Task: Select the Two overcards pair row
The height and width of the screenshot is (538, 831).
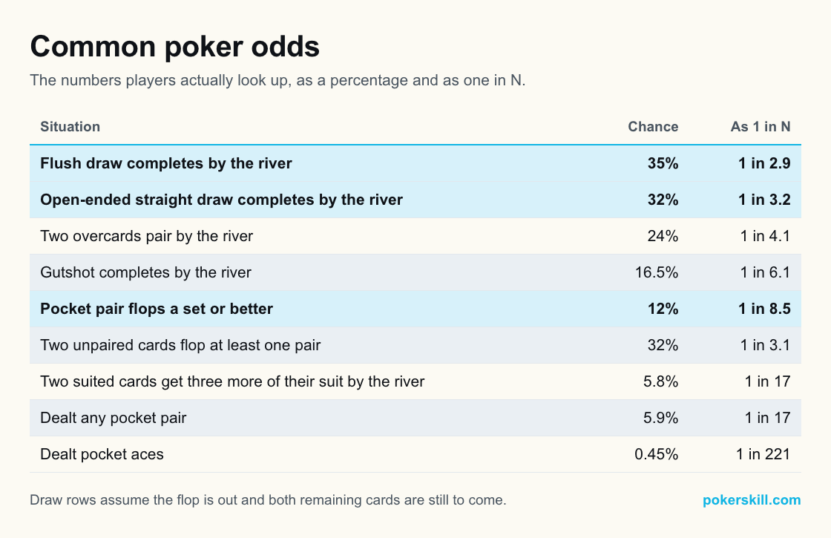Action: (415, 236)
